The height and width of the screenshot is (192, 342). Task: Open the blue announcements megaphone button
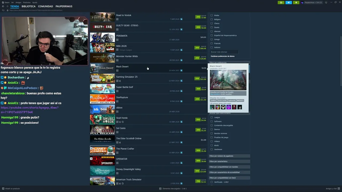coord(289,2)
